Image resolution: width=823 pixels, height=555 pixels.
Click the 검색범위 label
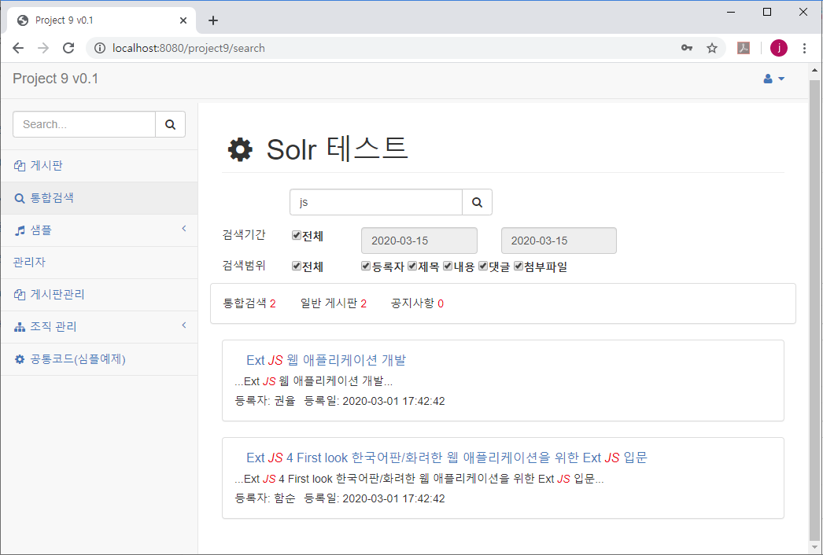244,266
